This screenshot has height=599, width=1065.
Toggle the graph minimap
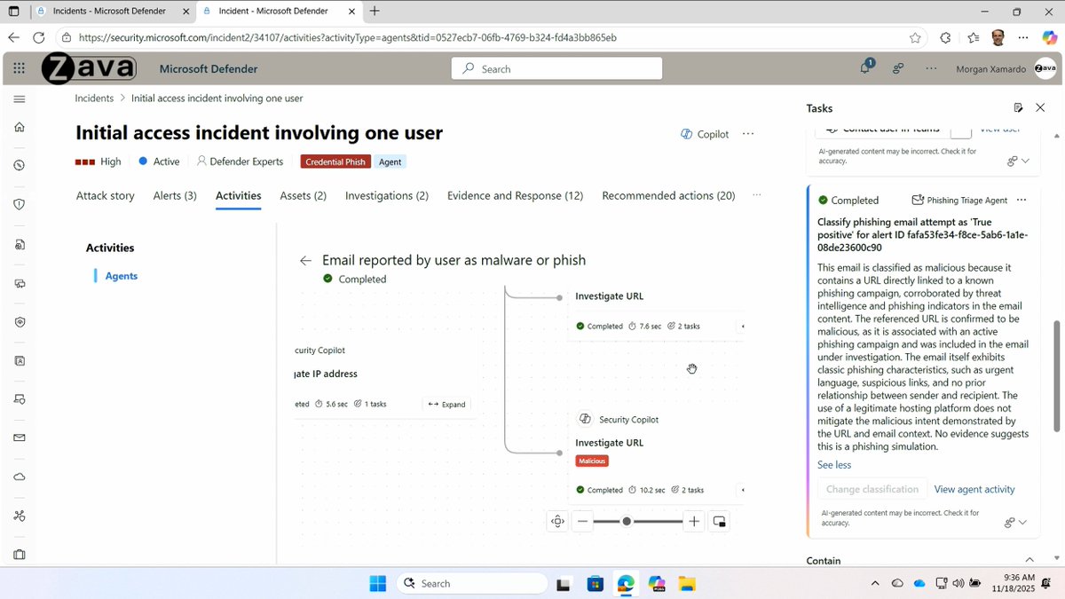719,521
